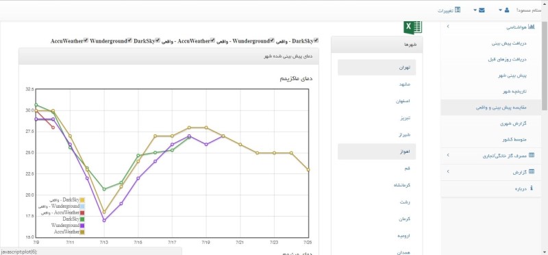Click the هواشناسی bar chart icon
The width and height of the screenshot is (548, 255).
(532, 27)
